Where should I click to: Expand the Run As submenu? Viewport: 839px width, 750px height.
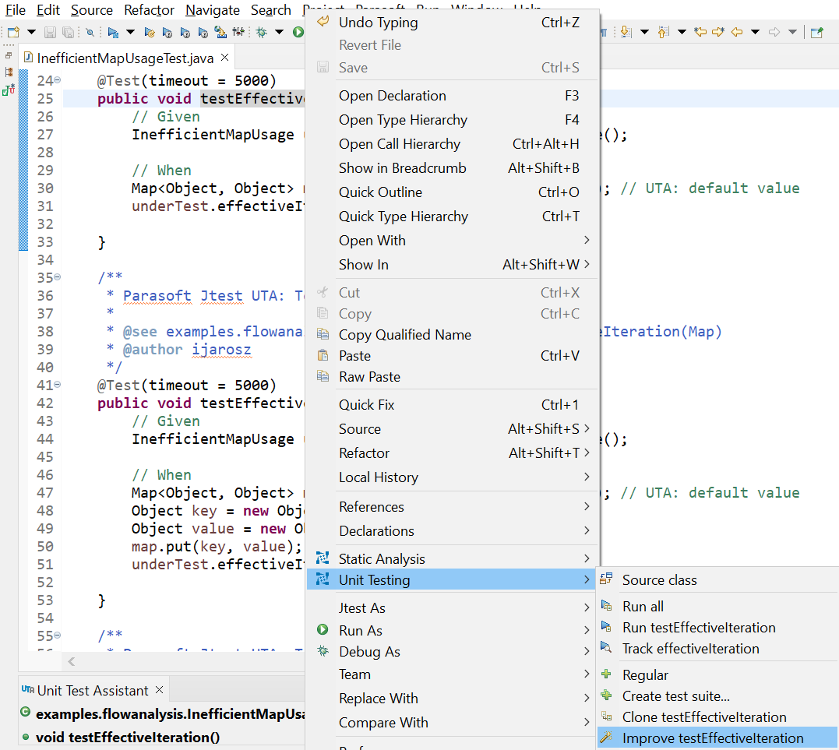[x=452, y=630]
